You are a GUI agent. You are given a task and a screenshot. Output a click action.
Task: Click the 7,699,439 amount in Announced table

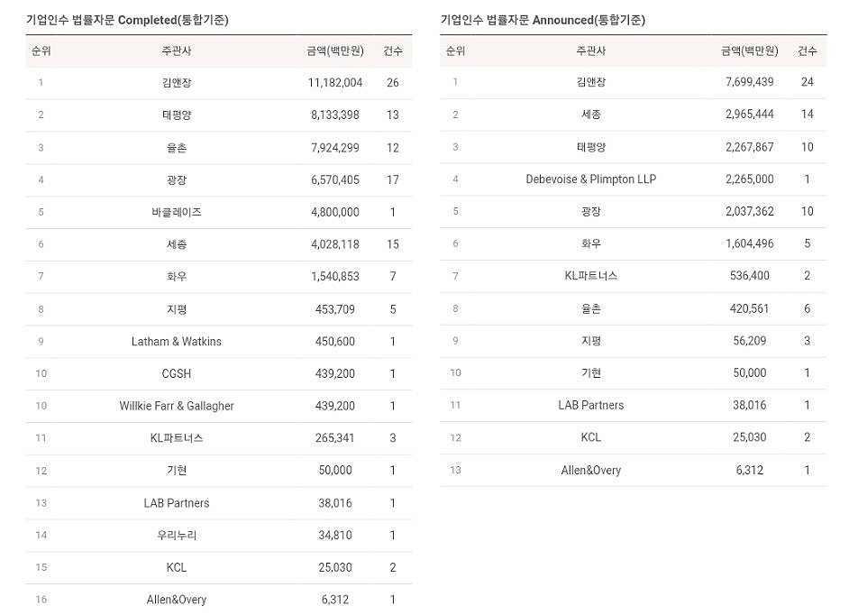pos(749,82)
